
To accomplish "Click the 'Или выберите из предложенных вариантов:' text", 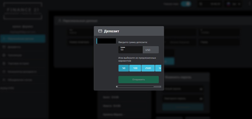I will click(x=137, y=59).
